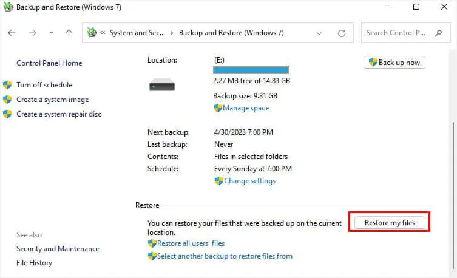The height and width of the screenshot is (278, 457).
Task: Go back with the back arrow
Action: coord(12,33)
